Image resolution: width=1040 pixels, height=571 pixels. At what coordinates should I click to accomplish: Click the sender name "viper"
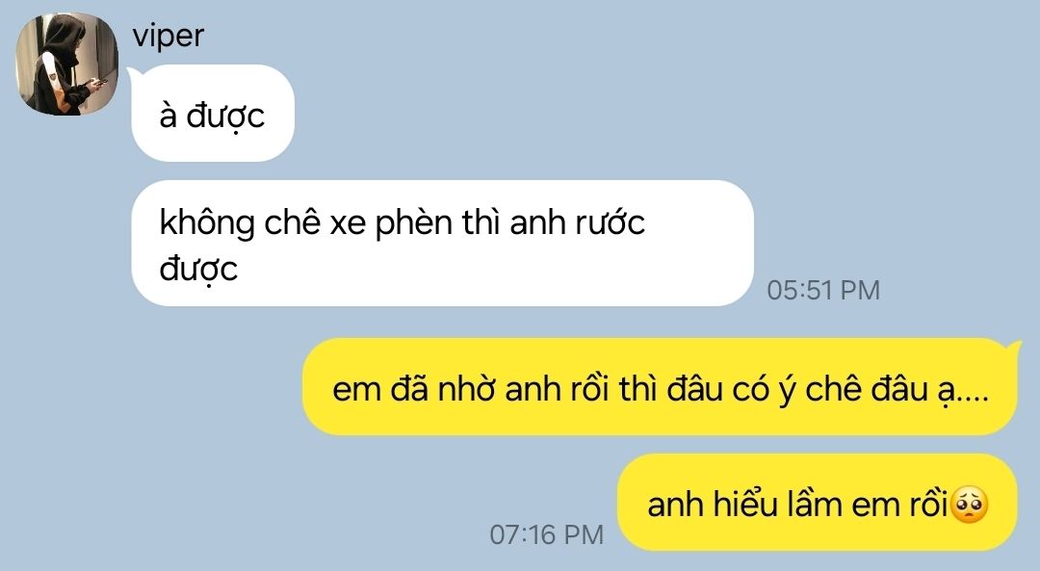tap(169, 36)
